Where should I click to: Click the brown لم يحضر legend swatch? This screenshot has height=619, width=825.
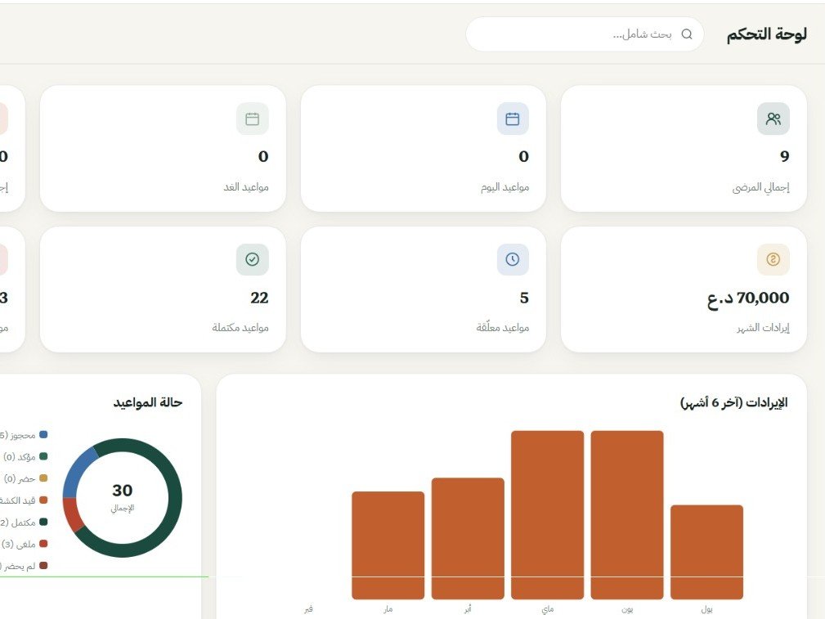pos(43,566)
